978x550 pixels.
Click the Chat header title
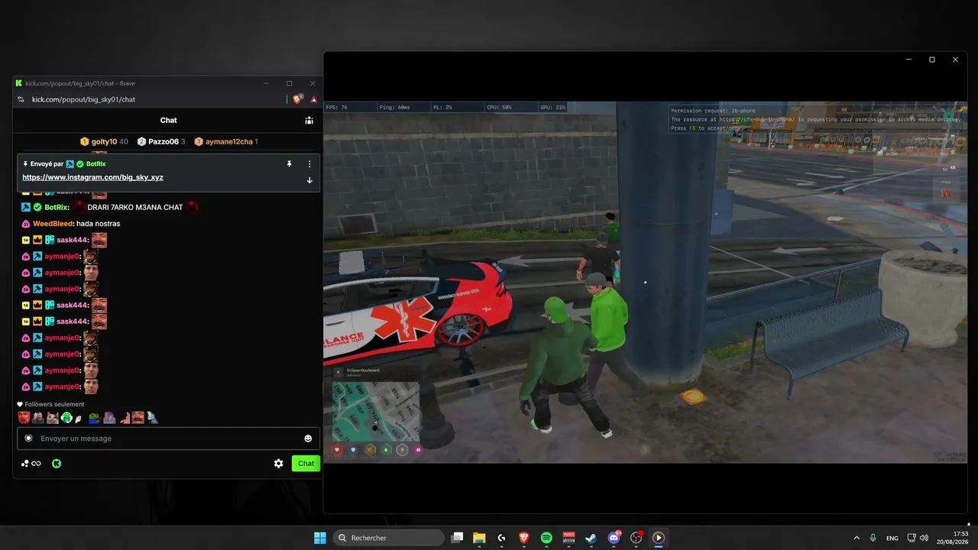click(x=168, y=120)
